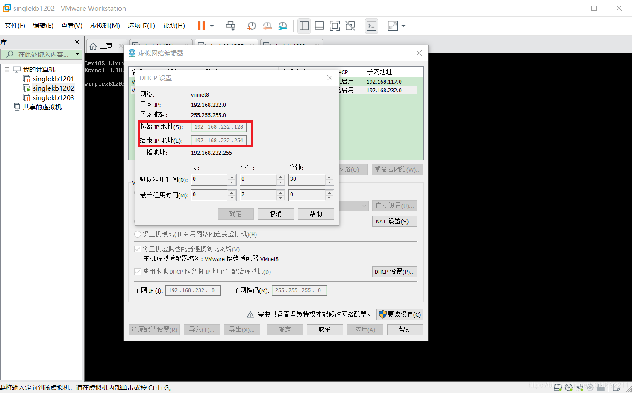Open the power options arrow beside pause
The width and height of the screenshot is (632, 393).
pos(212,26)
